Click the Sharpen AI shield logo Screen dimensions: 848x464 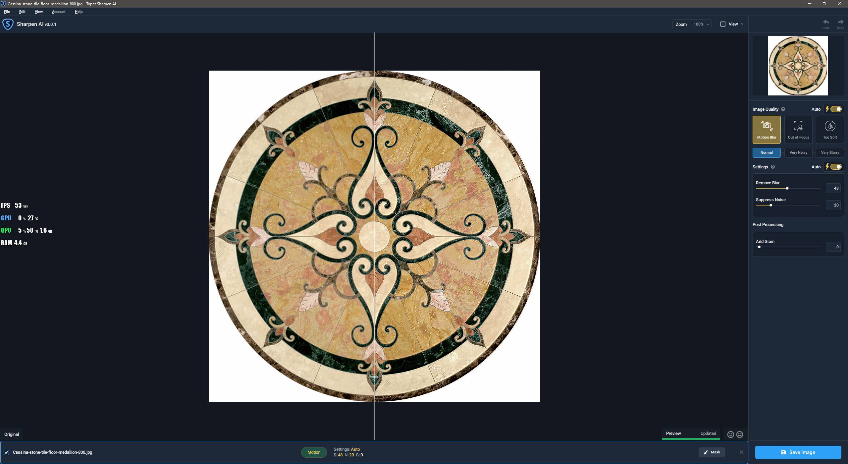pos(8,24)
